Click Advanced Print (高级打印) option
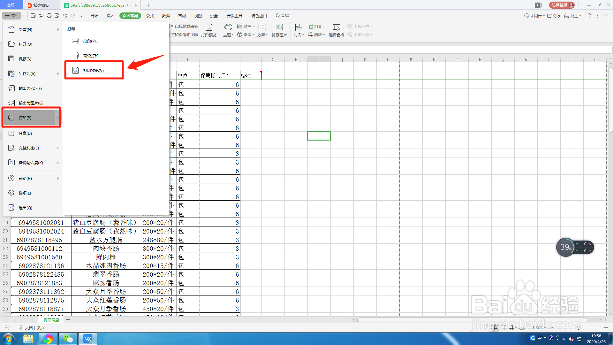Viewport: 613px width, 345px height. [x=92, y=56]
